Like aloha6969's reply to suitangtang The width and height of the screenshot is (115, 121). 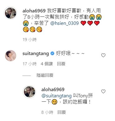coord(103,91)
